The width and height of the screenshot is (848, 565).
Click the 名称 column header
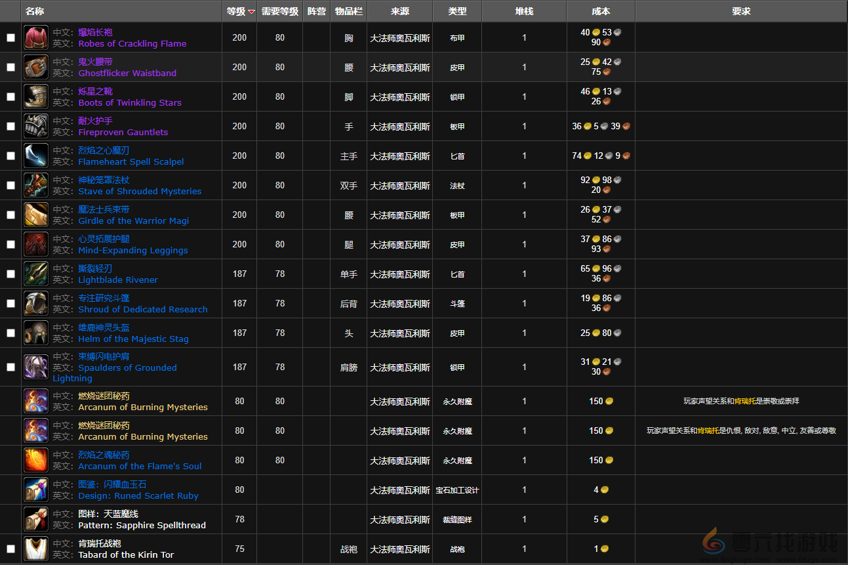coord(35,11)
